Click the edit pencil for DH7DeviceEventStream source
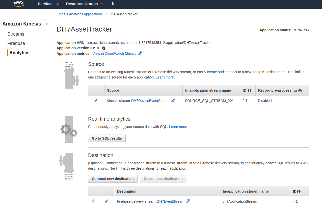The image size is (322, 209). 95,100
